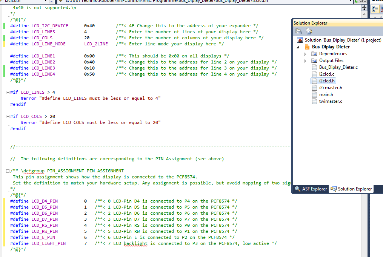Click the Categorized view icon in right panel
Screen dimensions: 383x257
coord(375,9)
